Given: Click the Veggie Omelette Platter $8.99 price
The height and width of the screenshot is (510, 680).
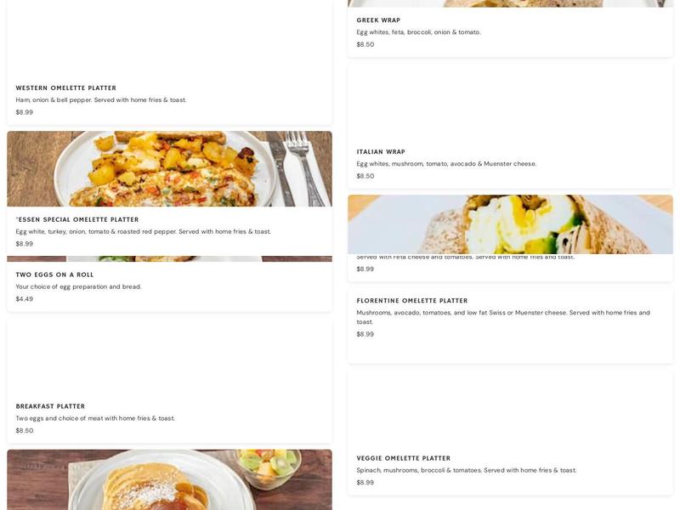Looking at the screenshot, I should click(x=365, y=483).
